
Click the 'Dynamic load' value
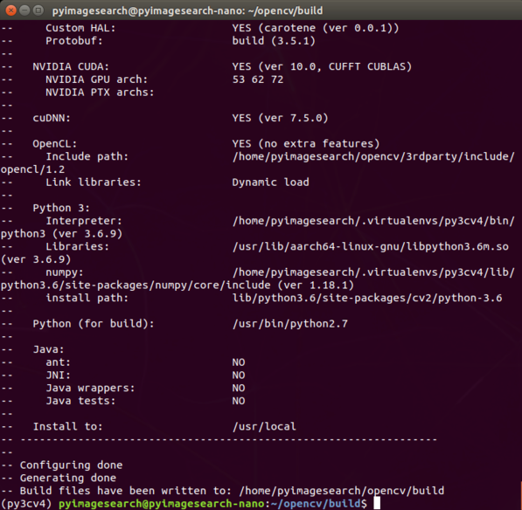[x=271, y=183]
